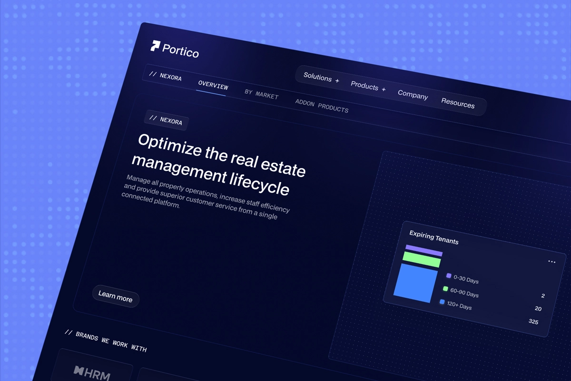Click the "0-30 Days" legend label
Image resolution: width=571 pixels, height=381 pixels.
pos(466,279)
